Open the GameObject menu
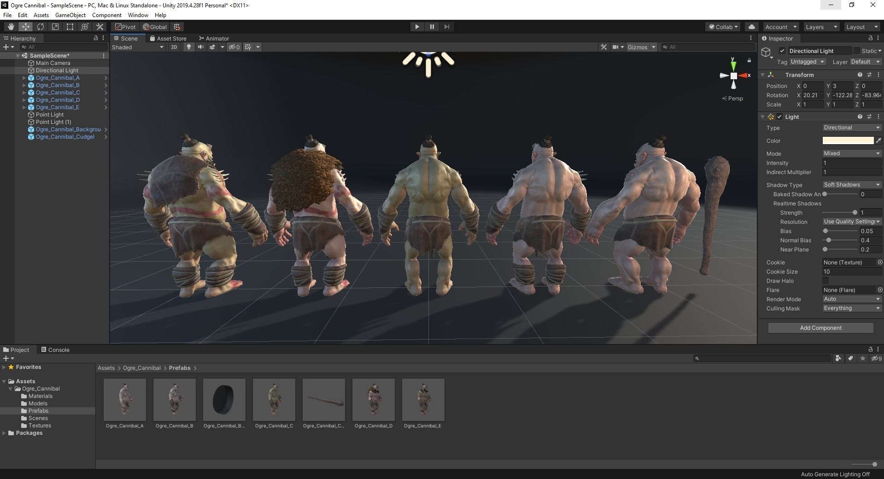Viewport: 884px width, 479px height. coord(70,15)
